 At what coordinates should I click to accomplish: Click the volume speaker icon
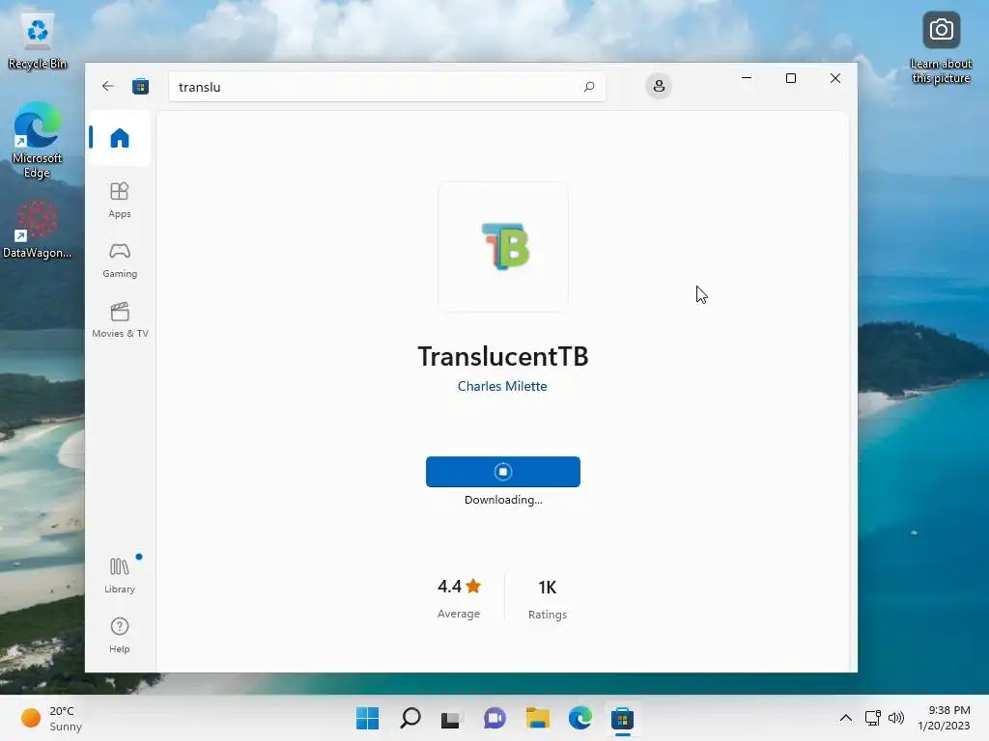coord(895,718)
